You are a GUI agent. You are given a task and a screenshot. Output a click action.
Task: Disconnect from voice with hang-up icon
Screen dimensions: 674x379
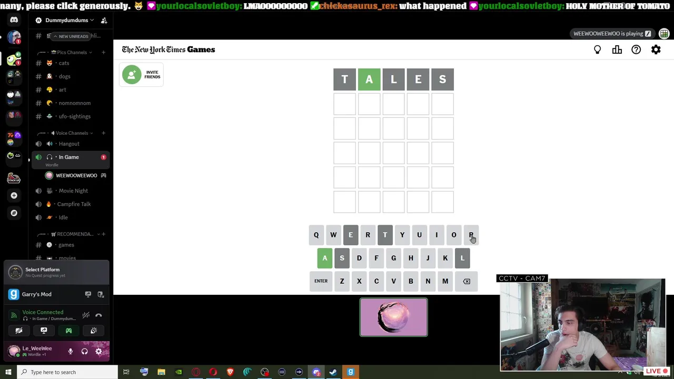[98, 315]
